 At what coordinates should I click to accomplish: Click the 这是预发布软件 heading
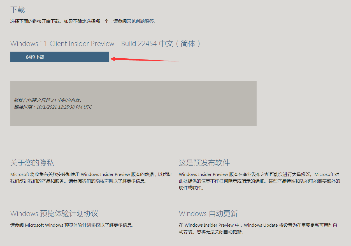pyautogui.click(x=204, y=163)
